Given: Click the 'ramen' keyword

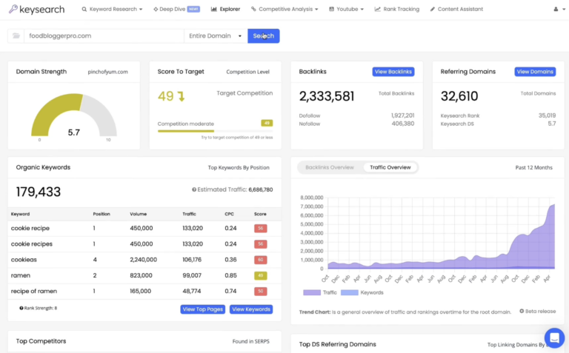Looking at the screenshot, I should pyautogui.click(x=20, y=275).
